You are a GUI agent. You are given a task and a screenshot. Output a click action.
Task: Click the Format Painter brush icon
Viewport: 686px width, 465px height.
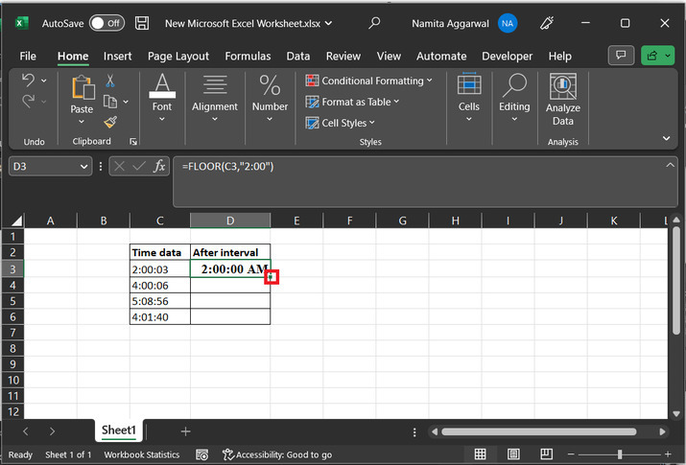tap(109, 122)
